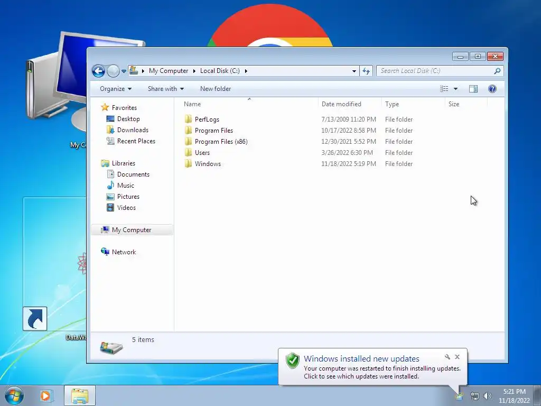Open the Music library
This screenshot has height=406, width=541.
point(126,186)
